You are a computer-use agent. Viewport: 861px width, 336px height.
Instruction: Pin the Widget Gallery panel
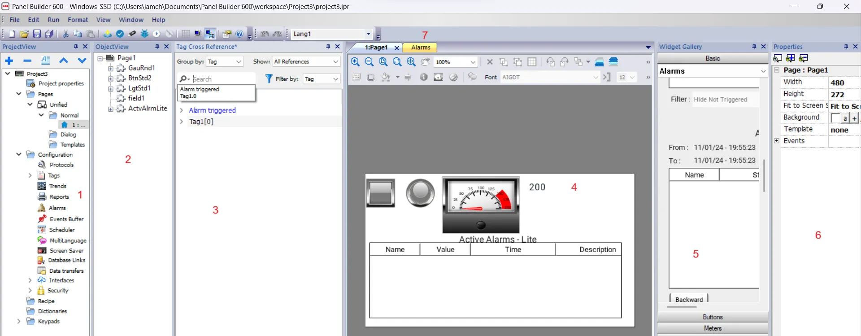pyautogui.click(x=754, y=47)
